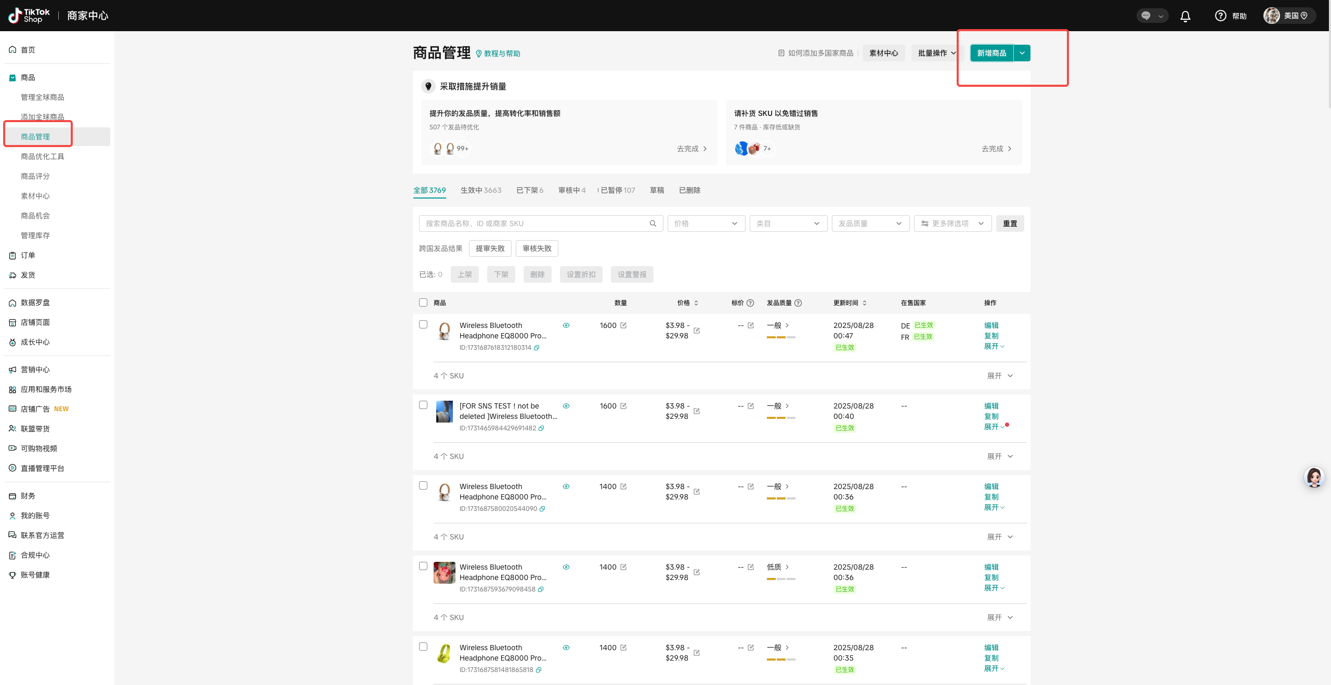1331x685 pixels.
Task: Click floating customer service avatar
Action: [1314, 477]
